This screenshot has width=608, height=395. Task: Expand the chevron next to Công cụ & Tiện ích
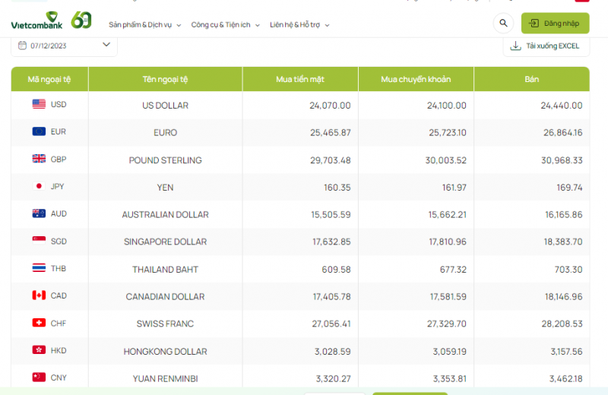coord(258,25)
